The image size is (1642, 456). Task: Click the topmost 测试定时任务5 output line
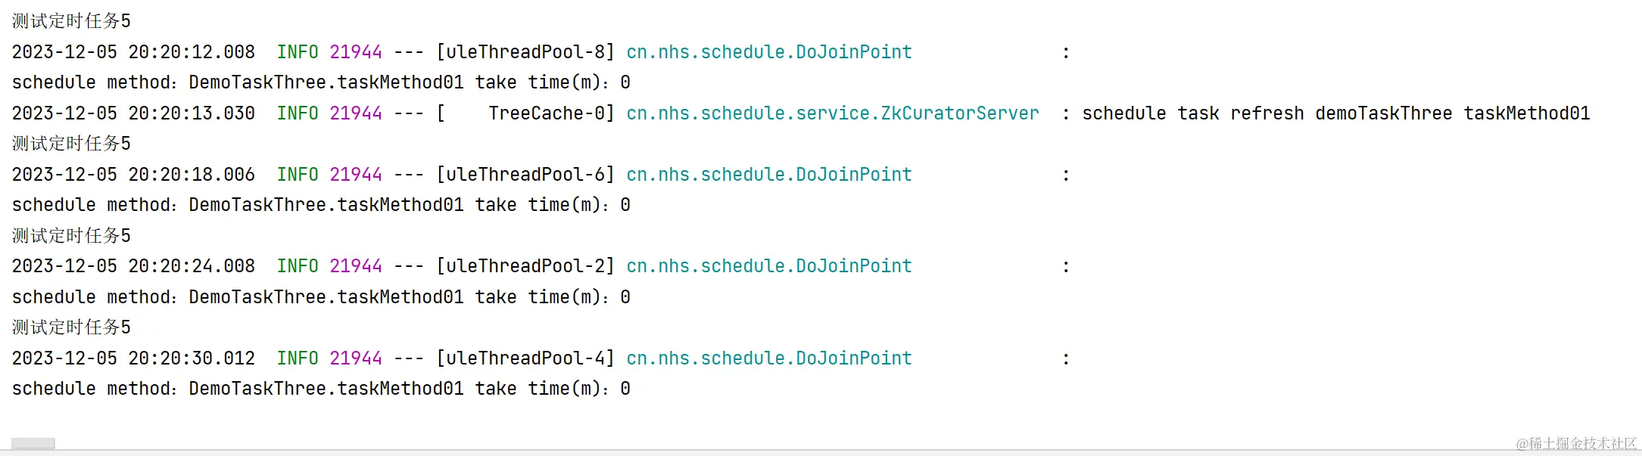coord(71,21)
